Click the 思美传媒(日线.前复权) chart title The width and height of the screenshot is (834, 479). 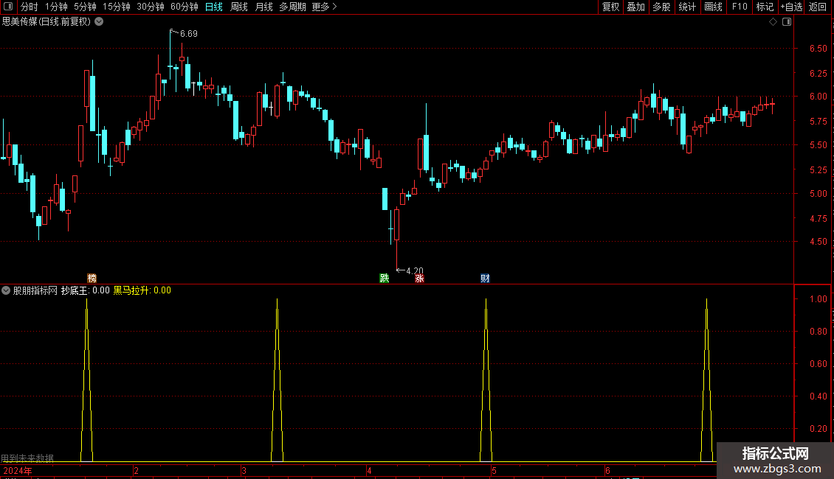coord(46,22)
